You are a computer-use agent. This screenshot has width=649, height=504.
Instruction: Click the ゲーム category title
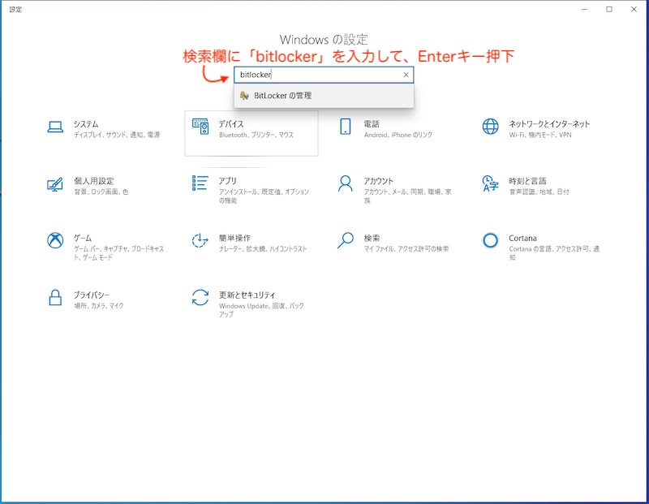(x=83, y=238)
